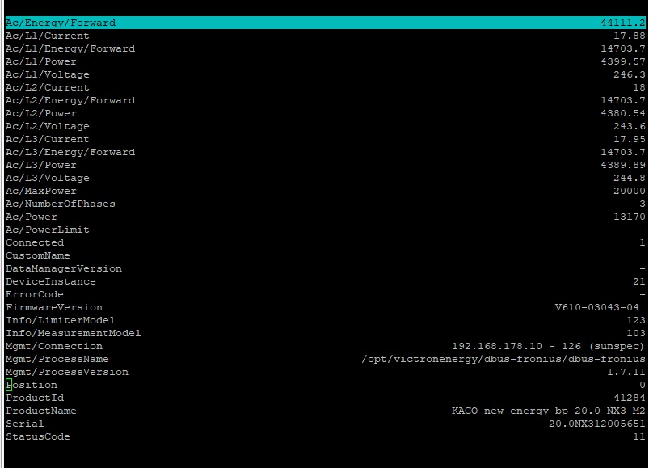Select the Ac/L1/Voltage row
Screen dimensions: 649x468
click(x=325, y=74)
